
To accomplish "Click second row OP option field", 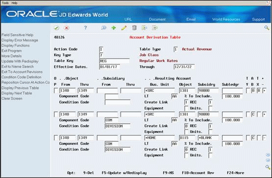I will pos(56,114).
